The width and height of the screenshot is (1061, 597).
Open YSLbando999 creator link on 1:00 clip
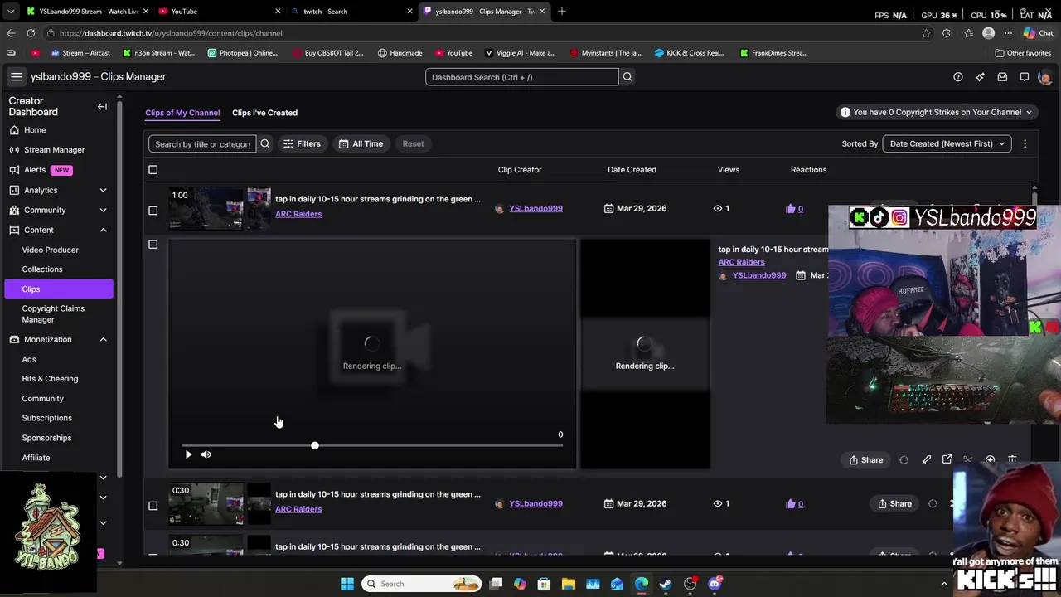(535, 209)
